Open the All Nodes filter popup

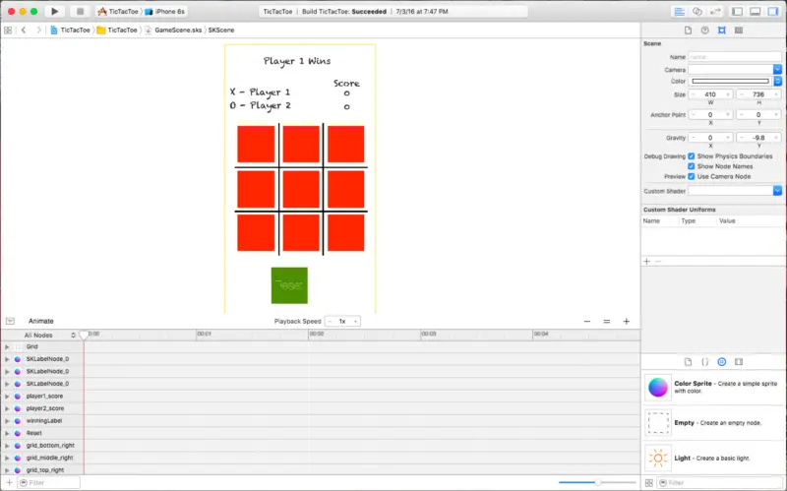pyautogui.click(x=50, y=335)
